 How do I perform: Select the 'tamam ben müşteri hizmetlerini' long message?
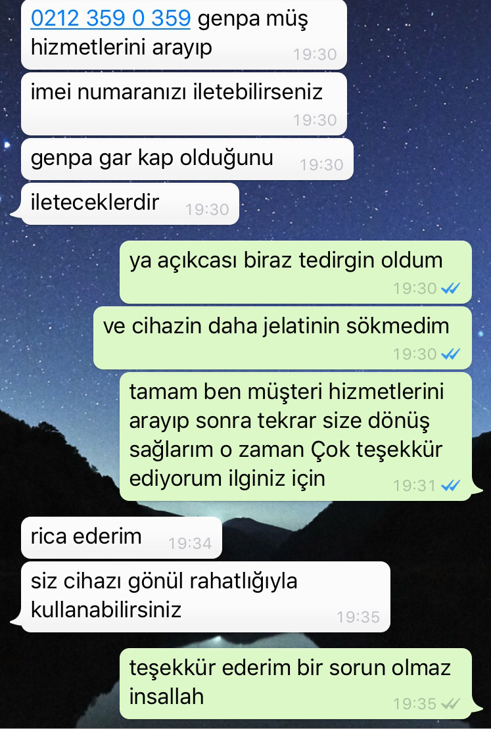coord(300,436)
